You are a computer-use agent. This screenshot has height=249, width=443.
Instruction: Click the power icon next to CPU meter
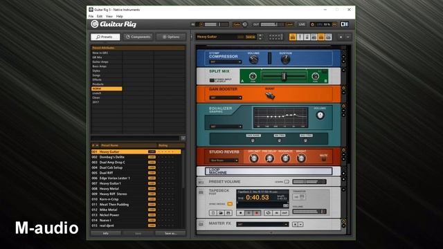(x=312, y=25)
